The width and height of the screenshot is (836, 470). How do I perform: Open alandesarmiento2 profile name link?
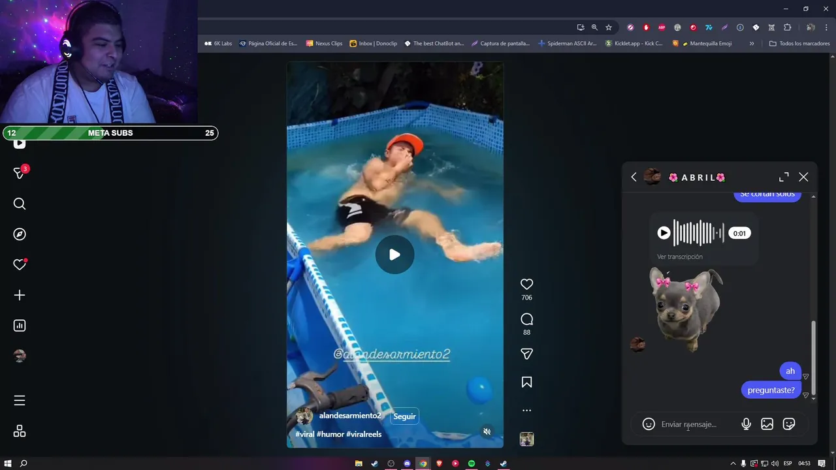click(x=349, y=416)
